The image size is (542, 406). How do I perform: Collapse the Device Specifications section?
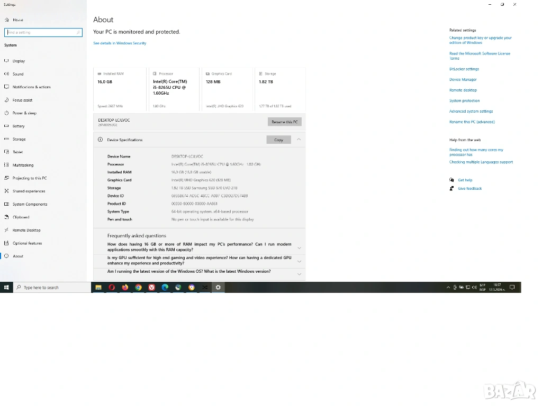pos(299,140)
